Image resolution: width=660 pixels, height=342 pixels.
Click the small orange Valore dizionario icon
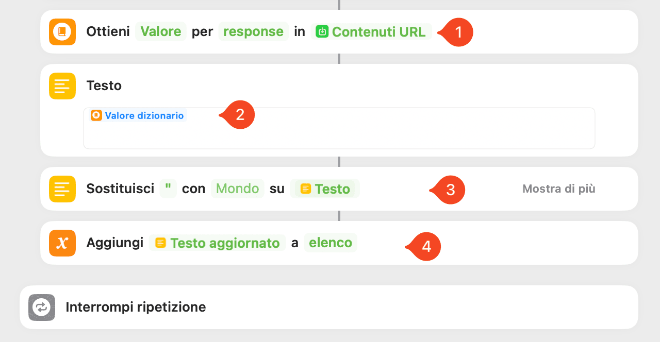[96, 115]
